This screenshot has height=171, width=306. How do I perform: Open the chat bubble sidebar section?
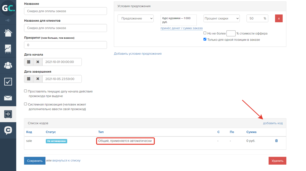coord(8,130)
